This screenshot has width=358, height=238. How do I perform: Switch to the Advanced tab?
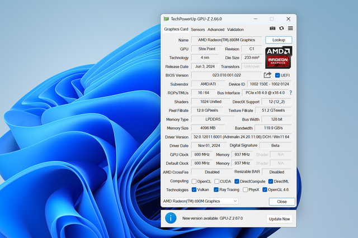[216, 30]
